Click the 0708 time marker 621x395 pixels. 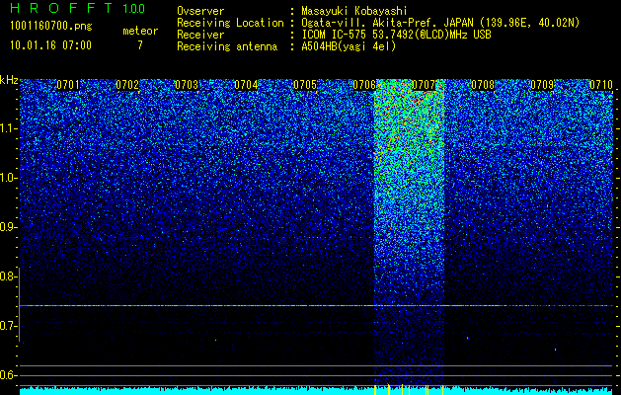(483, 85)
